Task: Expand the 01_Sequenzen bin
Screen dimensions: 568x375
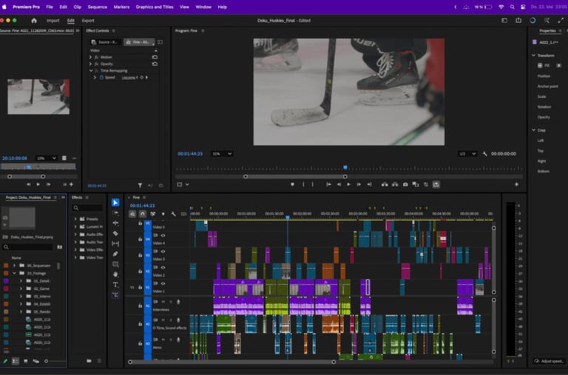Action: [x=14, y=265]
